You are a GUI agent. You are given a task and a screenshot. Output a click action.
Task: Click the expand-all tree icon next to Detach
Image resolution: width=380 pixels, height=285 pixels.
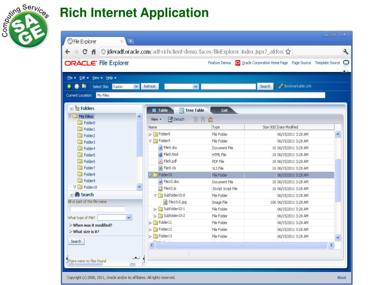[x=196, y=119]
